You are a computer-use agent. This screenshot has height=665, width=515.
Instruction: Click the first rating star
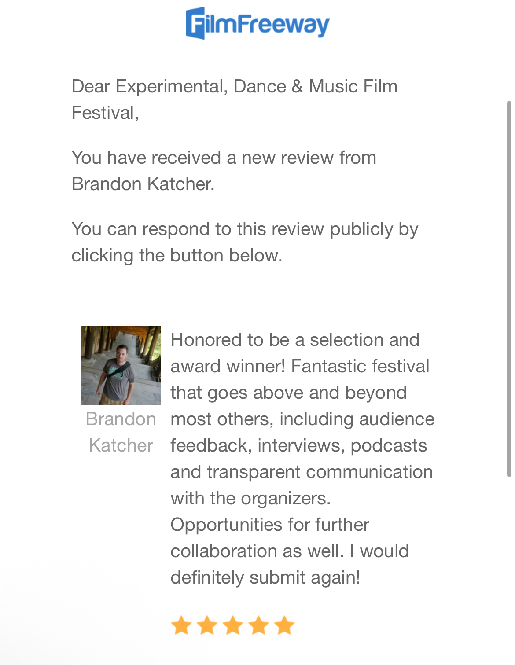[181, 625]
